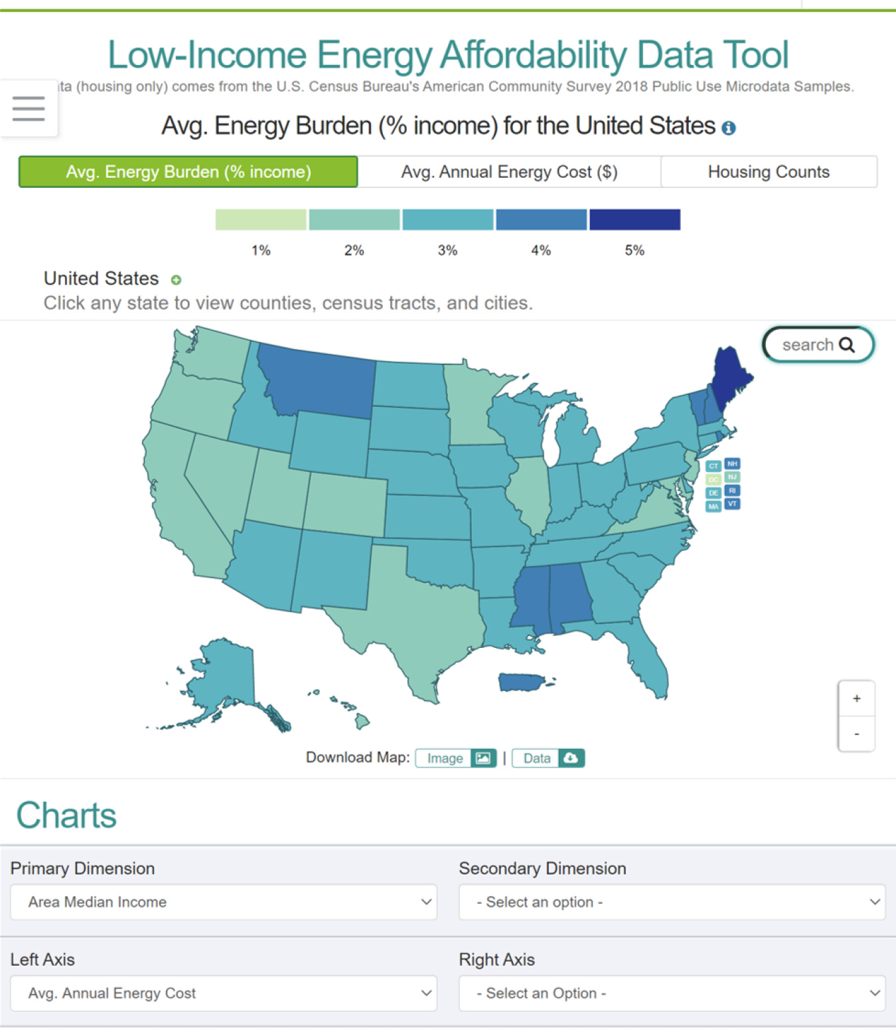Open the Right Axis selection dropdown
The image size is (896, 1031).
coord(672,993)
